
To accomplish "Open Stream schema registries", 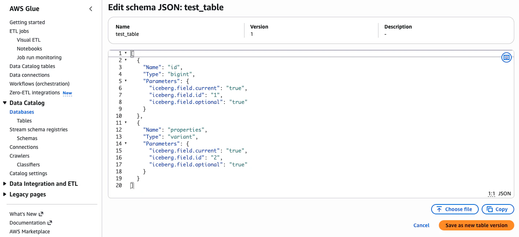I will [x=38, y=129].
